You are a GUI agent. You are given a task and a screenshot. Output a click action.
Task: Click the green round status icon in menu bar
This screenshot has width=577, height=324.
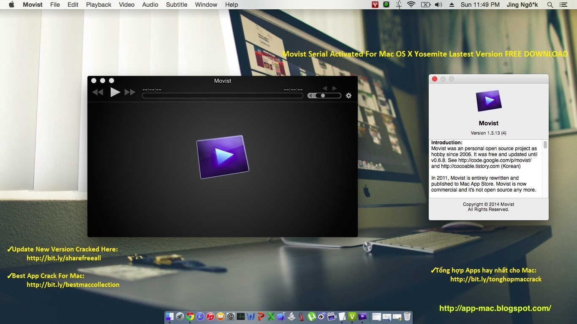click(386, 5)
